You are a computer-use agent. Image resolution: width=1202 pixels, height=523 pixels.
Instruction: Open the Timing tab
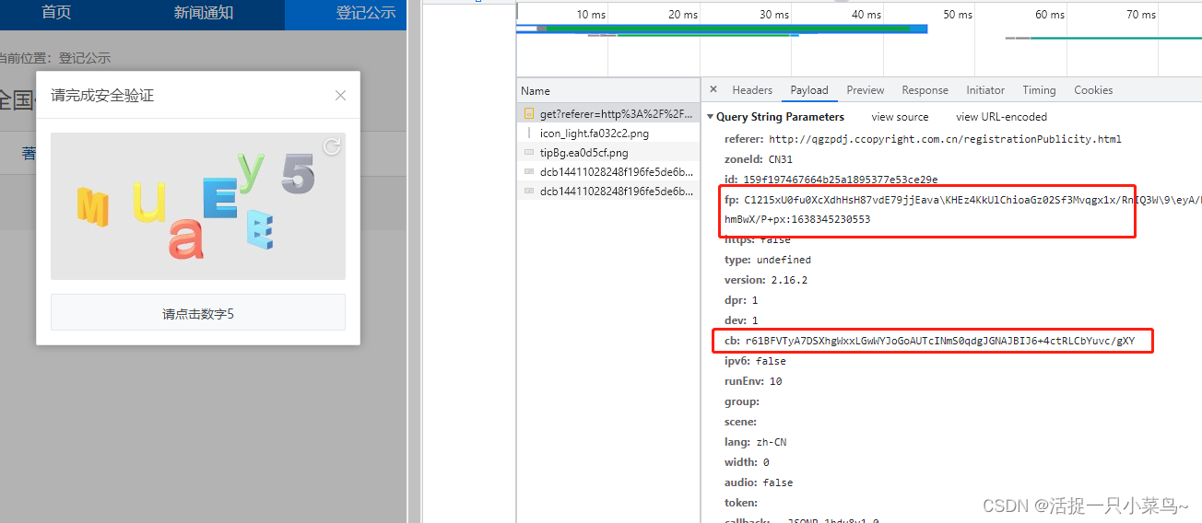(x=1038, y=90)
